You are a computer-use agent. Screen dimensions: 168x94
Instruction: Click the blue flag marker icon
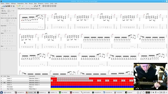(x=40, y=6)
